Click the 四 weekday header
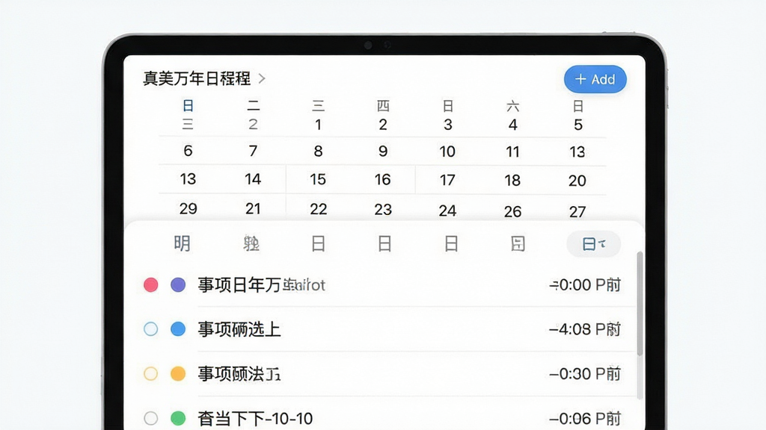The height and width of the screenshot is (430, 766). tap(383, 105)
